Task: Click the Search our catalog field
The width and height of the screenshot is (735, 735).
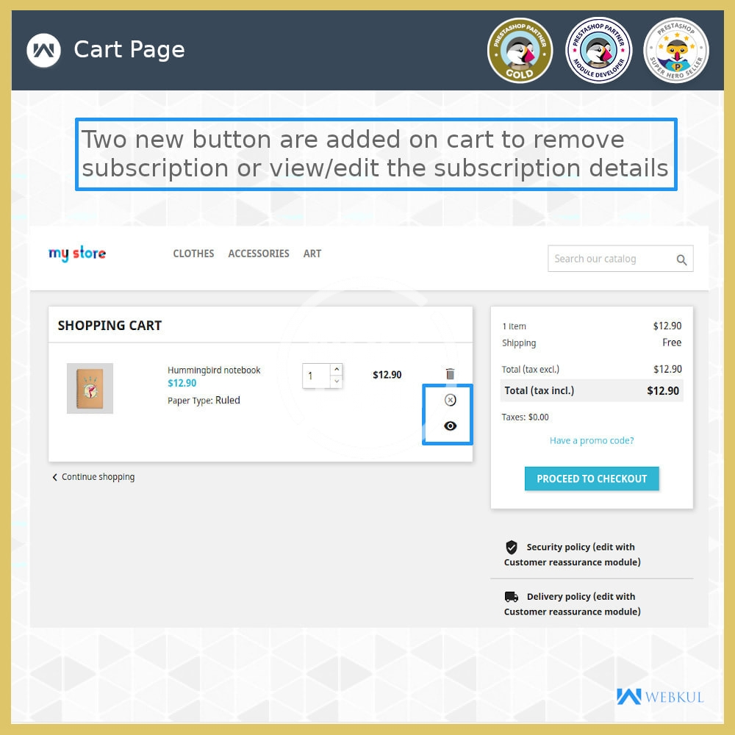Action: [x=610, y=259]
